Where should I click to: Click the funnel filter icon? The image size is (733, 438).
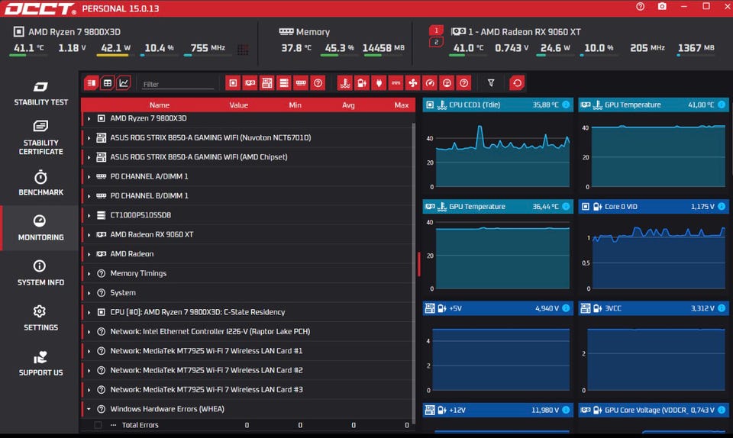(491, 83)
